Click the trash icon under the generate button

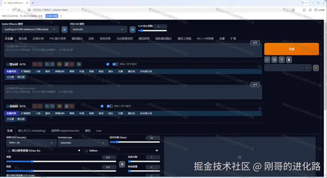click(x=282, y=60)
